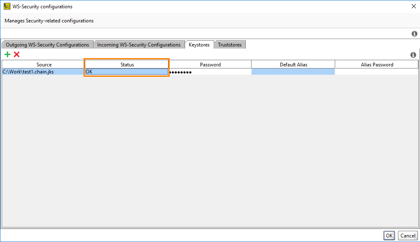420x242 pixels.
Task: Switch to the Truststores tab
Action: point(230,44)
